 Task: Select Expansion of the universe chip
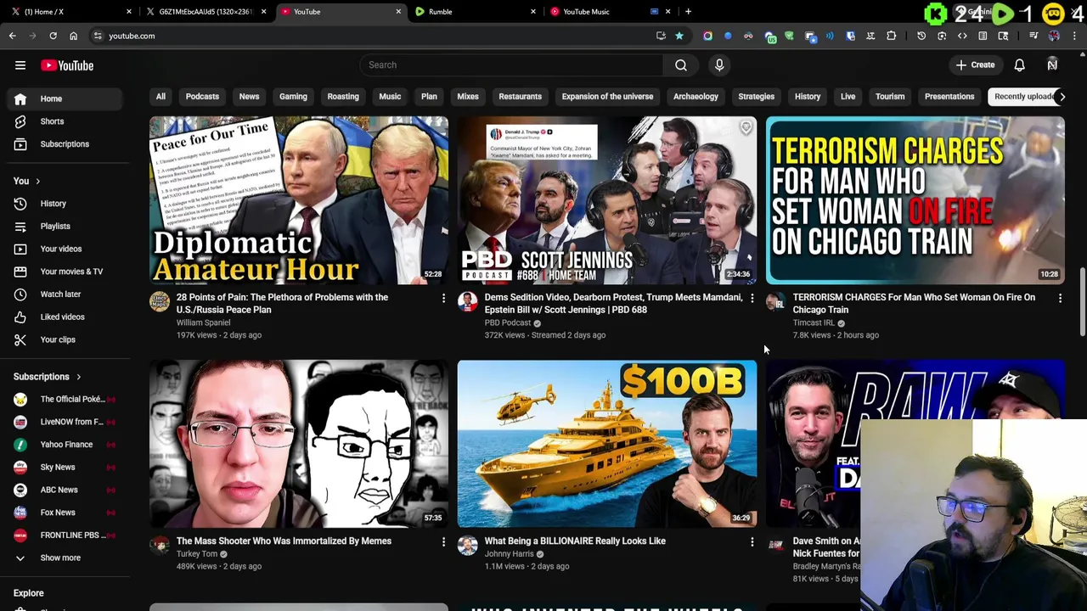coord(607,97)
